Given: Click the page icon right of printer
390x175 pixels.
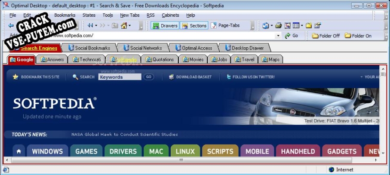Looking at the screenshot, I should coord(288,25).
